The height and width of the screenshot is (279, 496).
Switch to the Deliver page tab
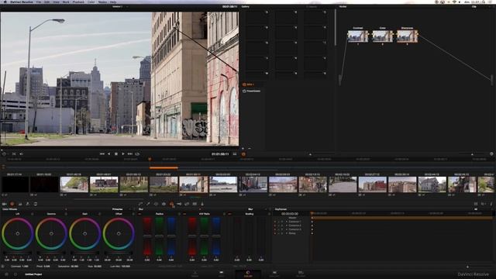(x=301, y=274)
